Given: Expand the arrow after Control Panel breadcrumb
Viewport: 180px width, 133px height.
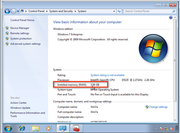Looking at the screenshot, I should (x=47, y=11).
